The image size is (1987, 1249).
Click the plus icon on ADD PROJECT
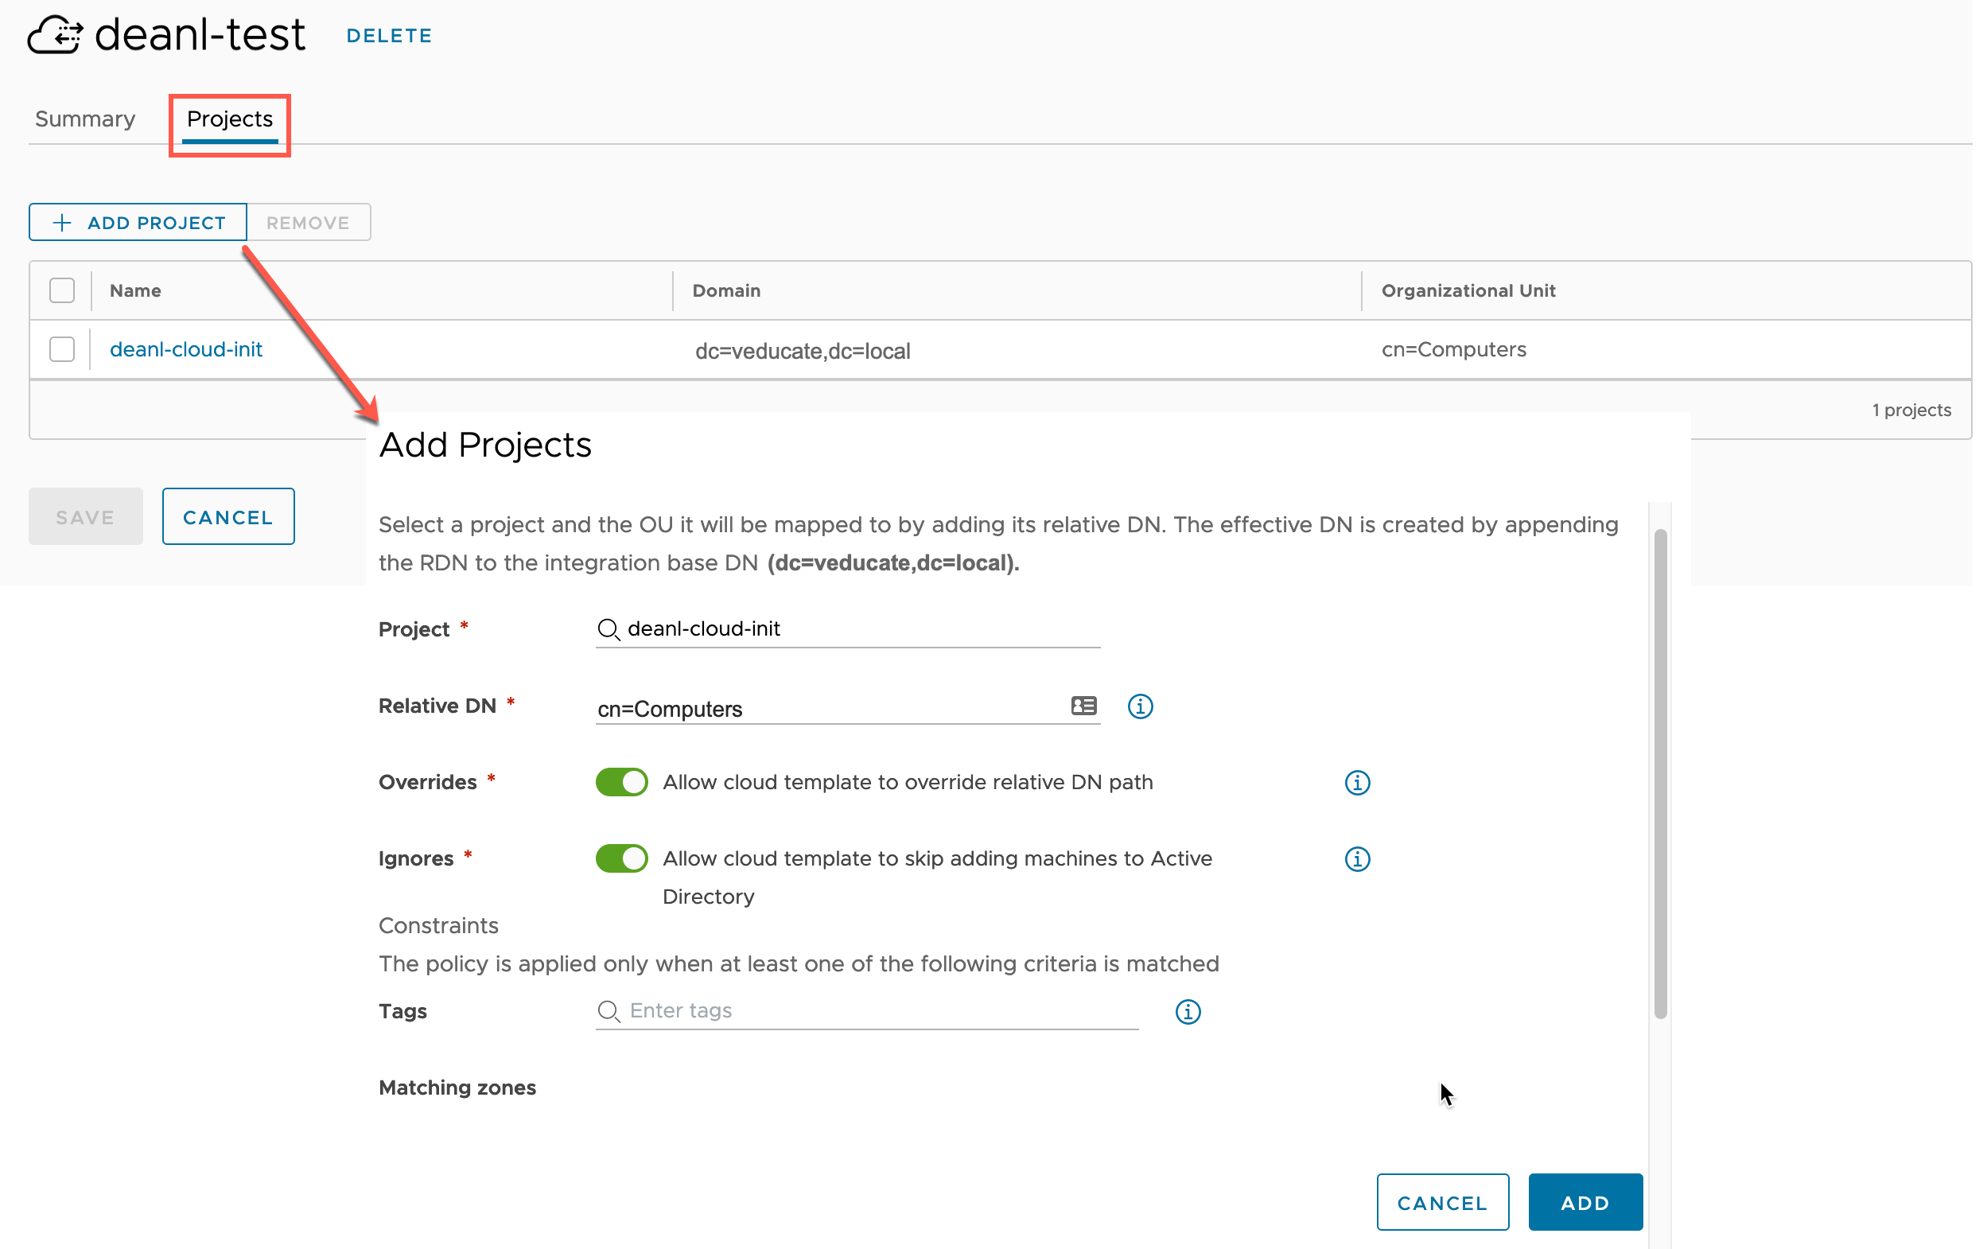point(62,223)
